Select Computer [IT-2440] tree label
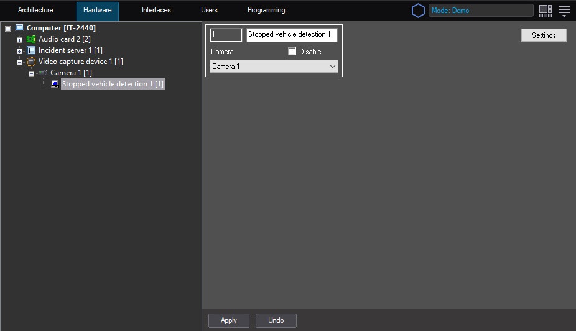This screenshot has height=331, width=576. 61,28
